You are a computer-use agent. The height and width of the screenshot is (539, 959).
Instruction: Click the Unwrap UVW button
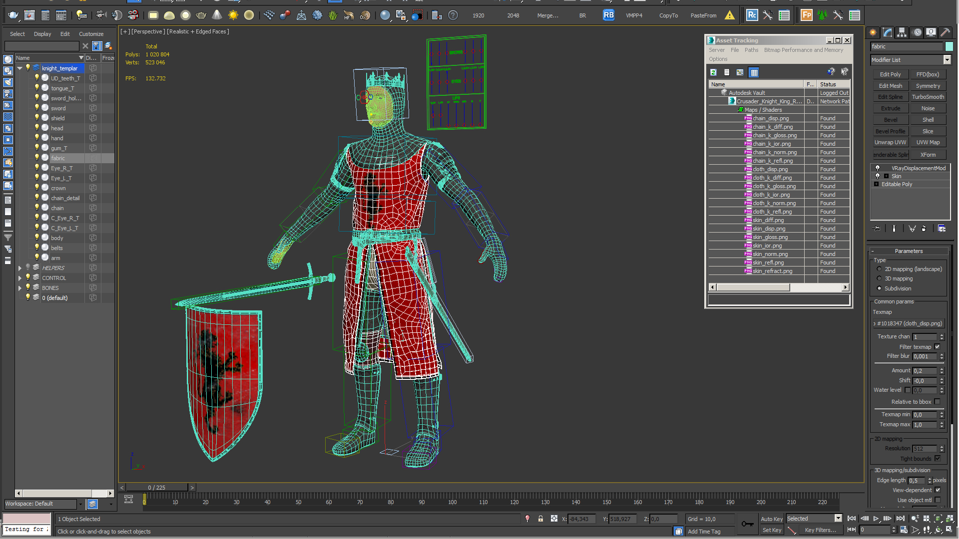890,143
